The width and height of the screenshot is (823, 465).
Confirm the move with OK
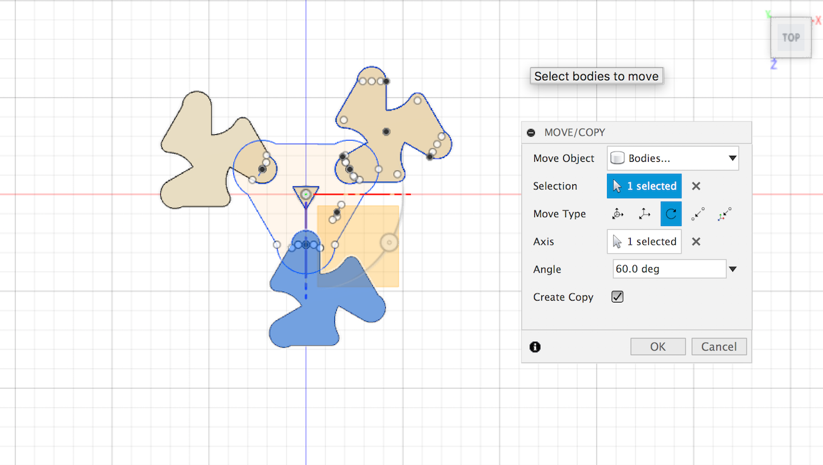point(658,347)
